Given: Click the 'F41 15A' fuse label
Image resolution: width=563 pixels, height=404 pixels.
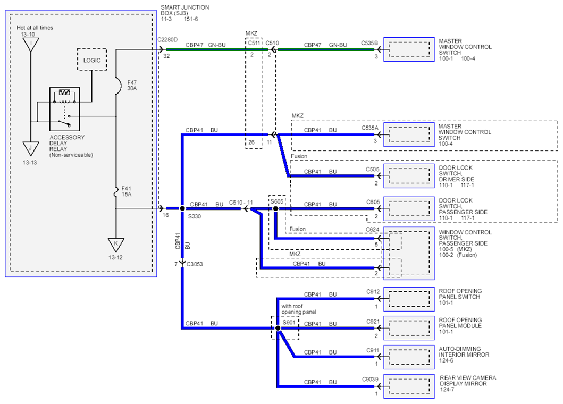Looking at the screenshot, I should 127,191.
